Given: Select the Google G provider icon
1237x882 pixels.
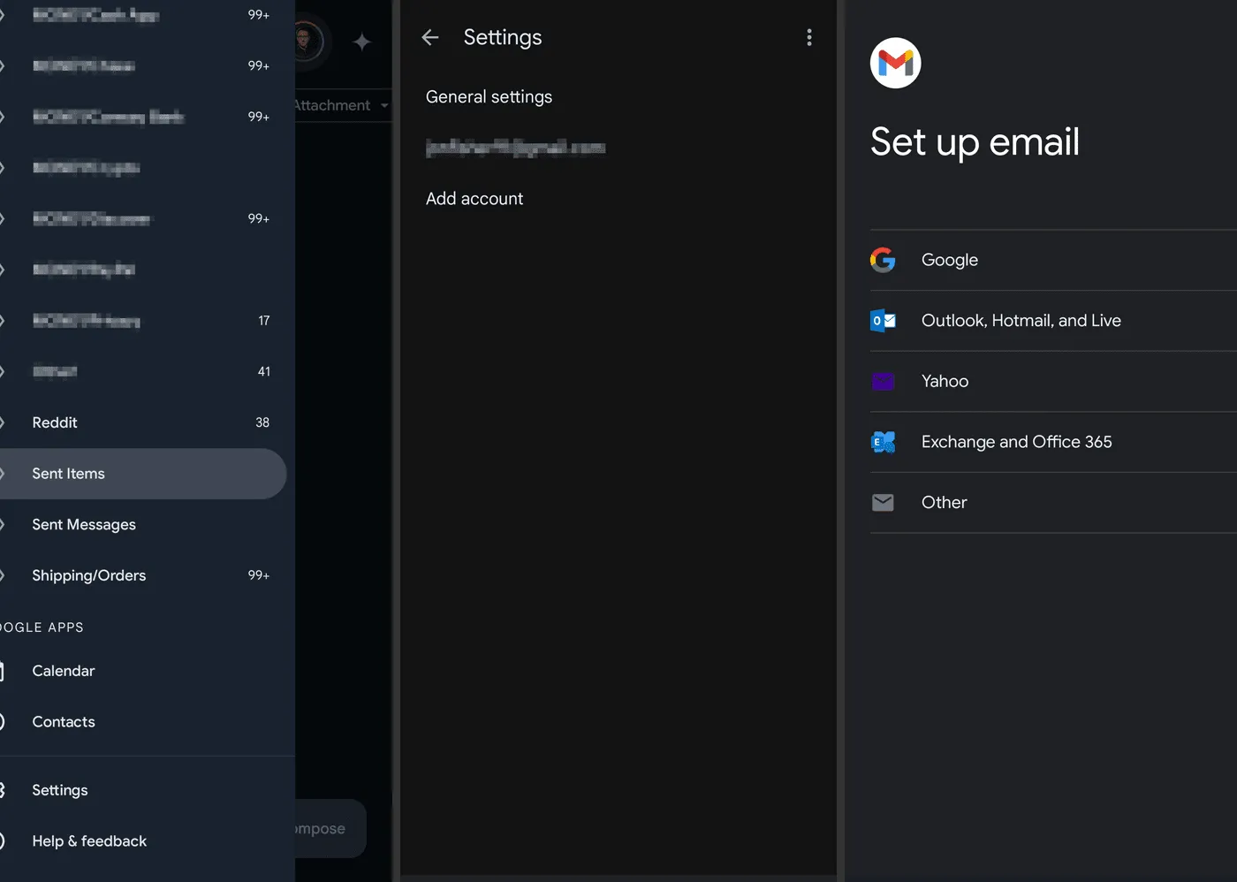Looking at the screenshot, I should [883, 259].
